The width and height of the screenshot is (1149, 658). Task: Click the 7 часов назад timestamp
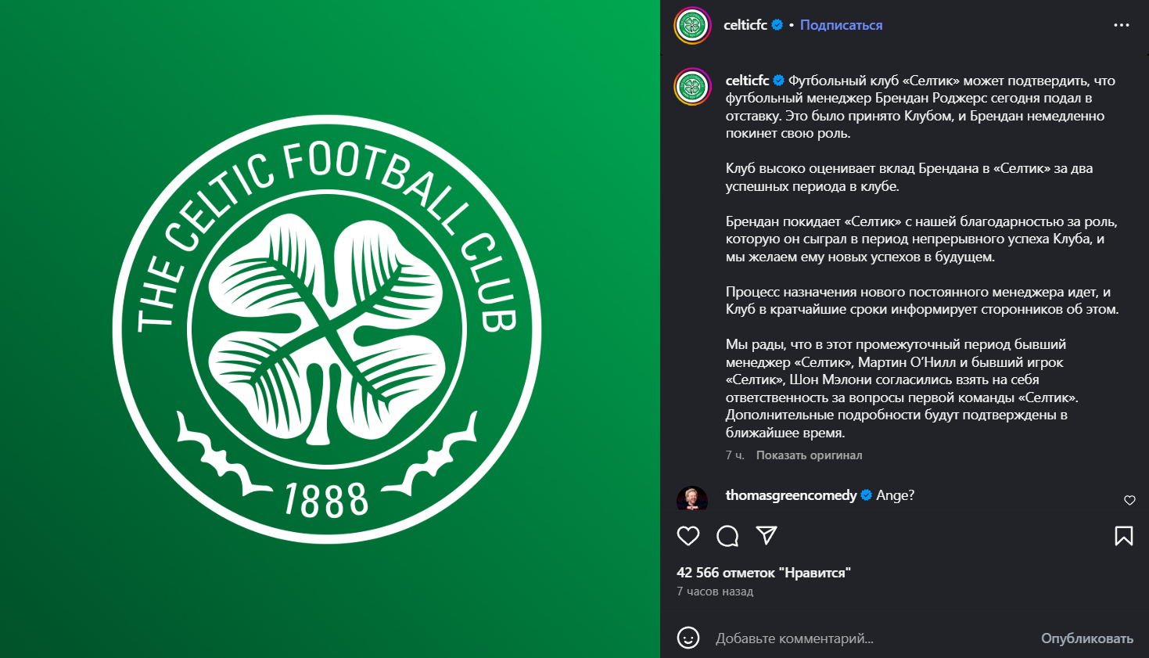pos(715,591)
